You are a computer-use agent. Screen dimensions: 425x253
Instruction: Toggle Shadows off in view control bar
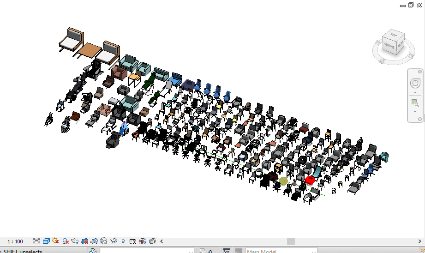click(66, 241)
